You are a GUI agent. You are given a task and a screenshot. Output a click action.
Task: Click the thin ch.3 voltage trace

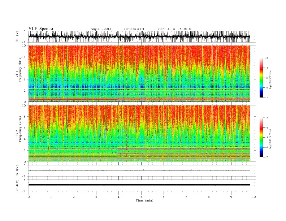click(x=139, y=170)
